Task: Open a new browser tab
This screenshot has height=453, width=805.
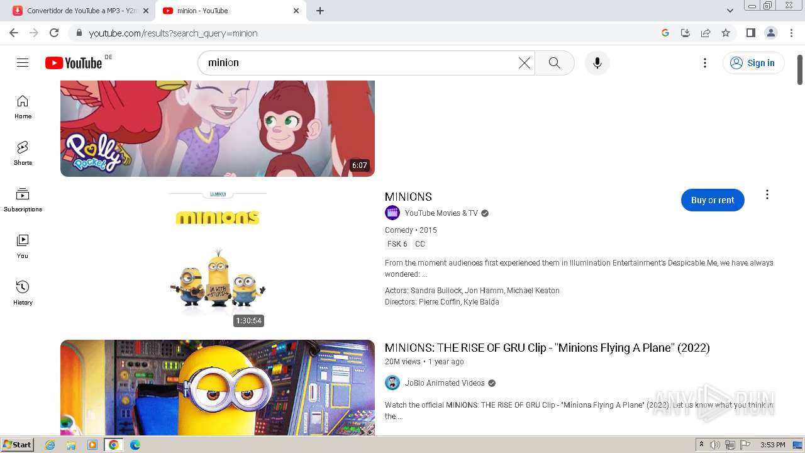Action: coord(320,11)
